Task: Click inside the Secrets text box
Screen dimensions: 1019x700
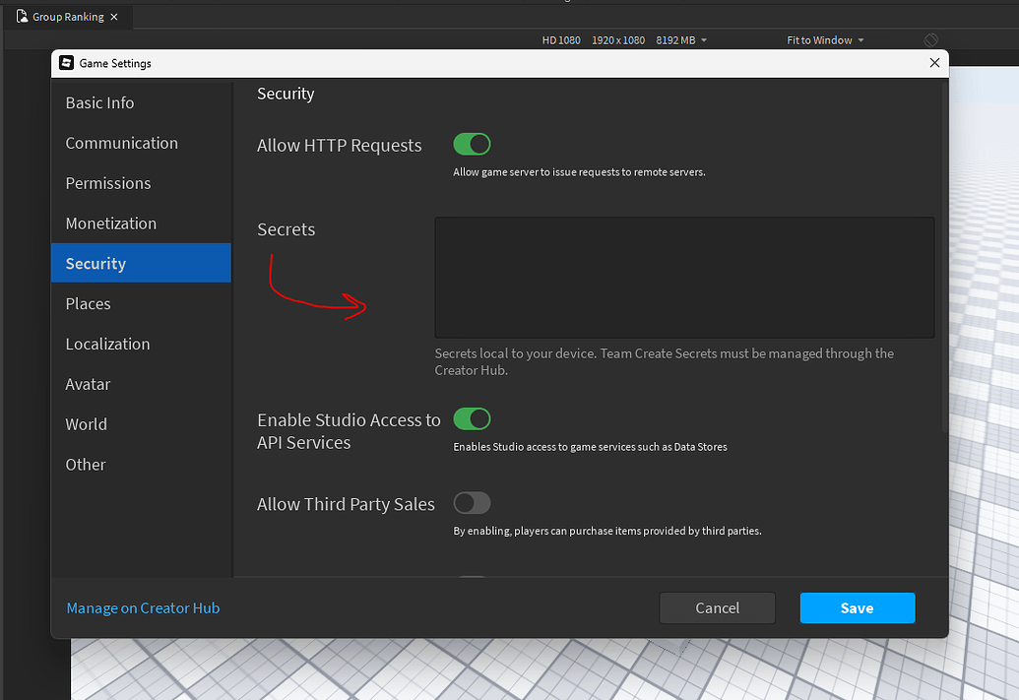Action: pos(684,278)
